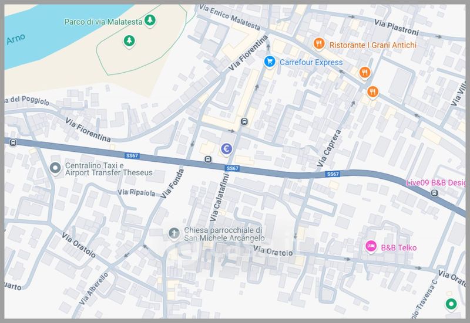Click SS67 shield above Centralino Taxi label
The image size is (470, 323).
click(x=132, y=155)
